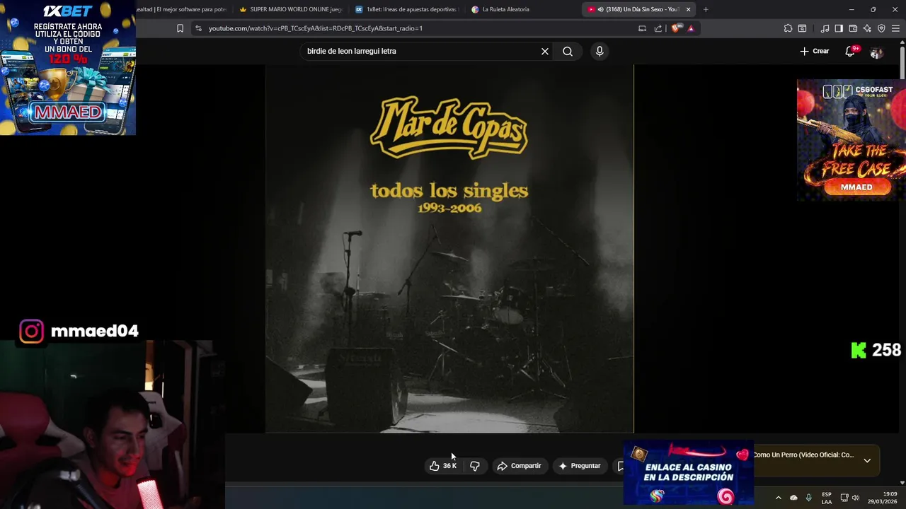Click the microphone tray icon
This screenshot has width=906, height=509.
tap(808, 498)
